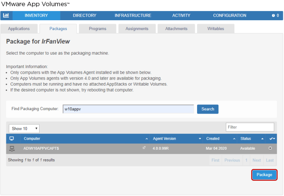The height and width of the screenshot is (196, 284).
Task: Open the DIRECTORY menu
Action: [85, 16]
